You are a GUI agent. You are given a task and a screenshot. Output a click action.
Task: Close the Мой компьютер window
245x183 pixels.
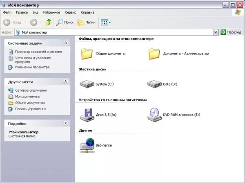coord(240,5)
